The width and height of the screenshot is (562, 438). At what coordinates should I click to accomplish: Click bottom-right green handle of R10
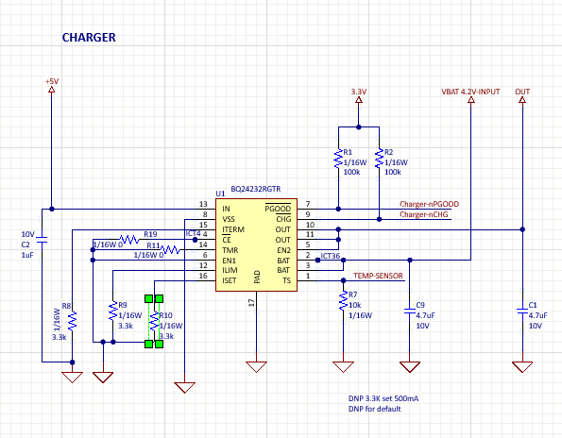[x=160, y=345]
